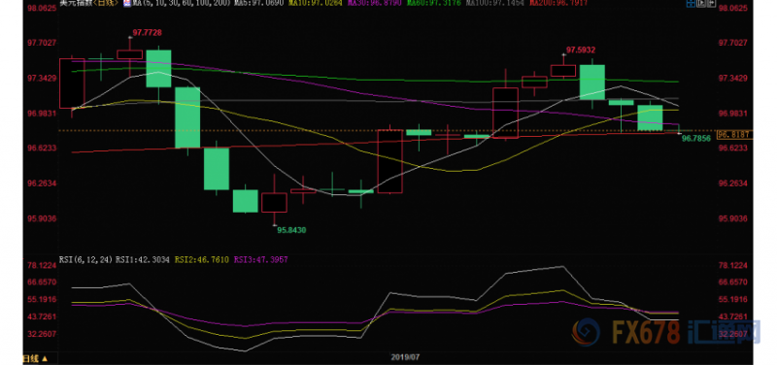Click the 97.5932 peak price marker
This screenshot has width=777, height=365.
[581, 50]
